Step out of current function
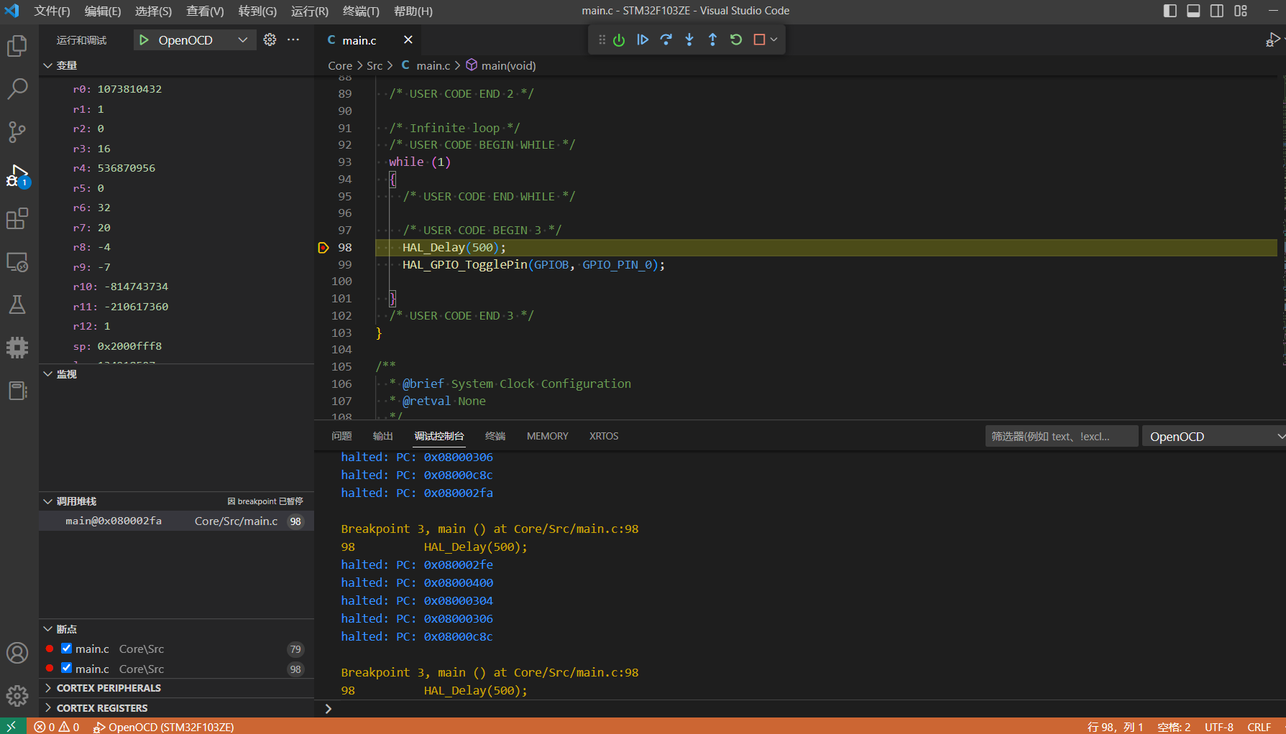 pos(712,40)
